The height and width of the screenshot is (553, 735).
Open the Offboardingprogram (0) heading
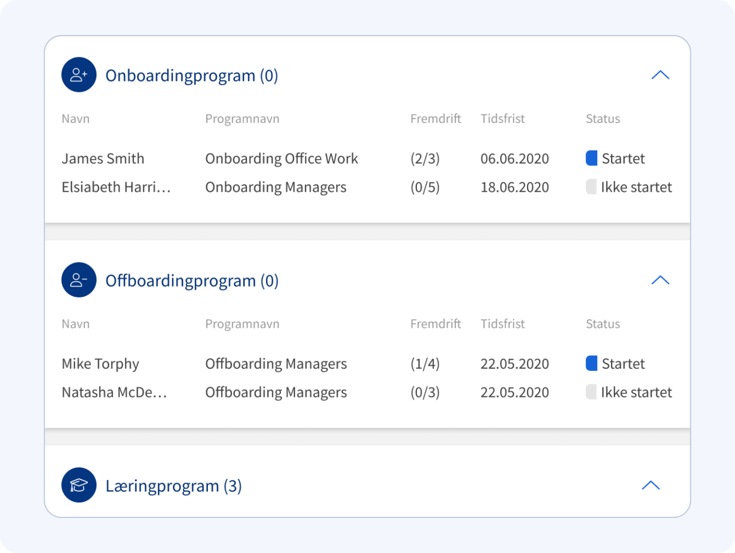coord(192,281)
